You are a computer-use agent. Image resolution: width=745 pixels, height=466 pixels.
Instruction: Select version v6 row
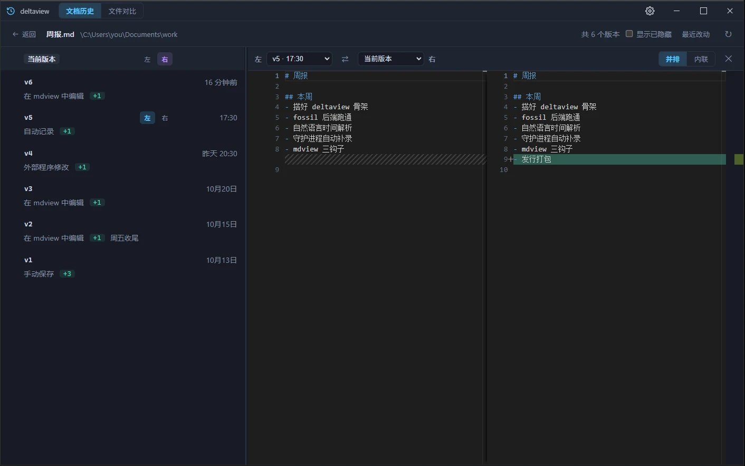coord(123,89)
